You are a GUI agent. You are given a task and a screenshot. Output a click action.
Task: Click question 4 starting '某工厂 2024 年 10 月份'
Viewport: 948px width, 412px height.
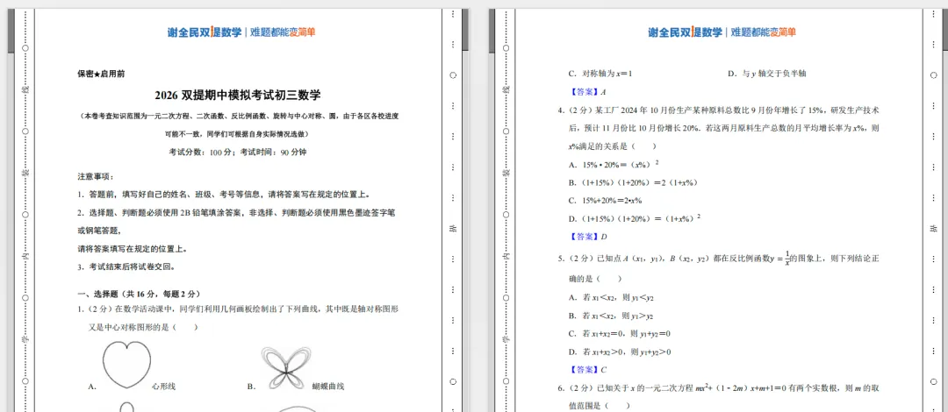point(718,110)
